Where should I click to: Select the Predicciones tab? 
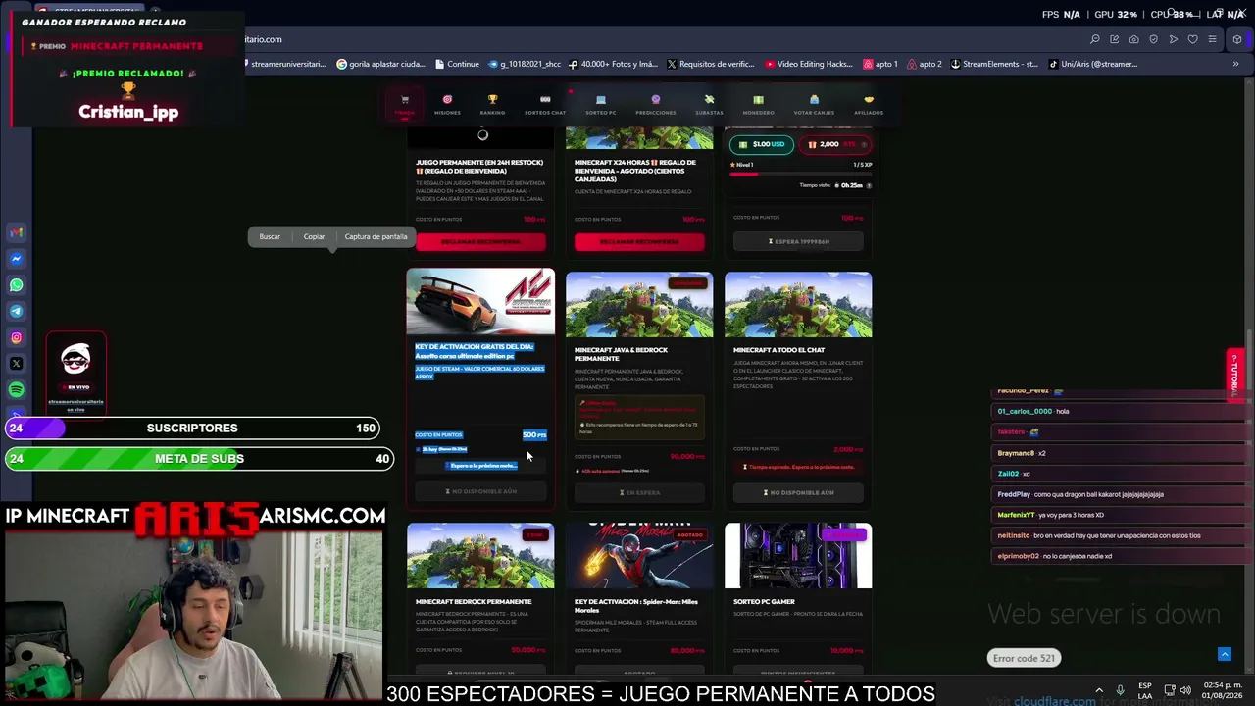pyautogui.click(x=656, y=104)
